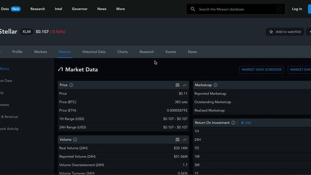Screen dimensions: 311x175
Task: Click the Real Volume (24H) value $30.14M
Action: tap(180, 148)
